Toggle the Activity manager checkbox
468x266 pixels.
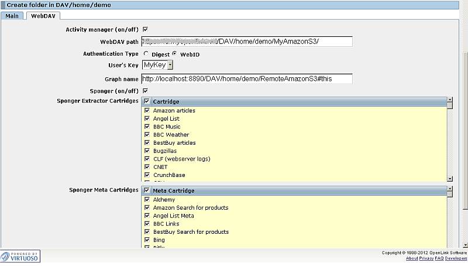click(x=145, y=29)
